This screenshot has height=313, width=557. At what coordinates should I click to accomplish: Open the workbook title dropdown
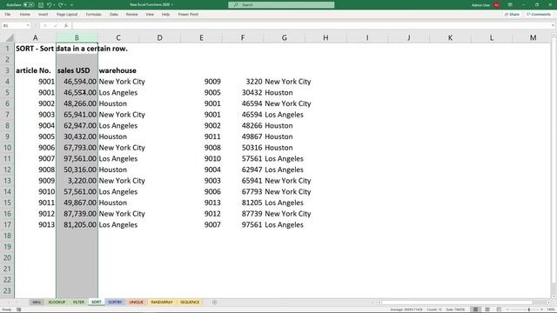click(172, 5)
